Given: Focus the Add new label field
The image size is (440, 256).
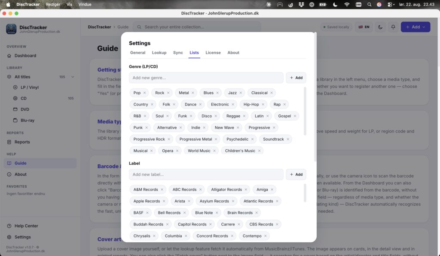Looking at the screenshot, I should coord(206,175).
